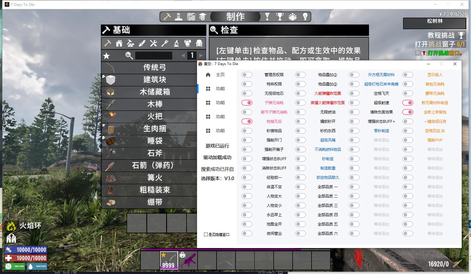The height and width of the screenshot is (274, 471).
Task: Click the home icon for 主页
Action: tap(208, 75)
